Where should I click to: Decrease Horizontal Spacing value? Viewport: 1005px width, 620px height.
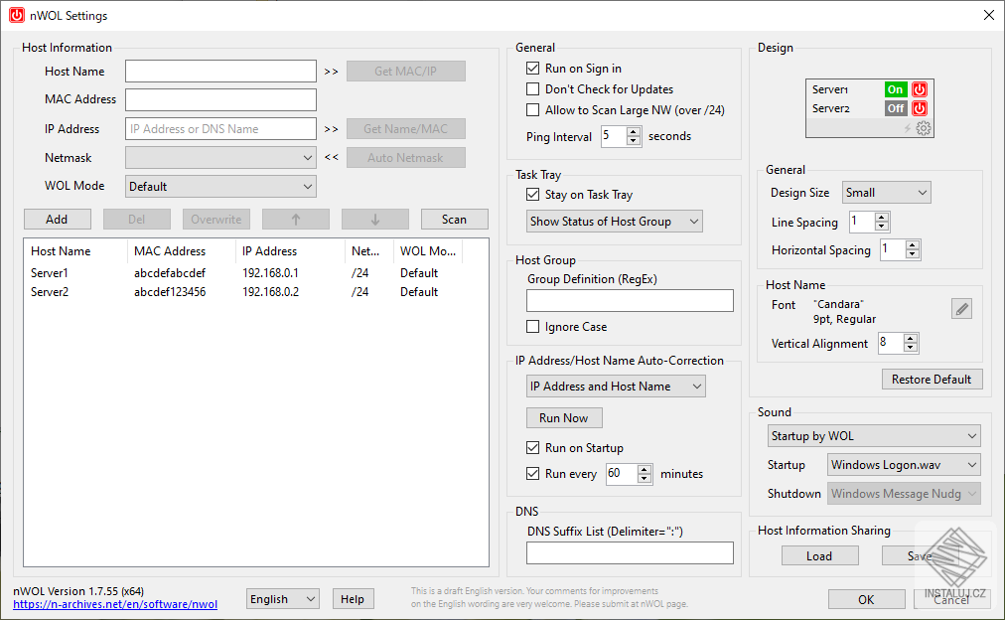pyautogui.click(x=913, y=254)
